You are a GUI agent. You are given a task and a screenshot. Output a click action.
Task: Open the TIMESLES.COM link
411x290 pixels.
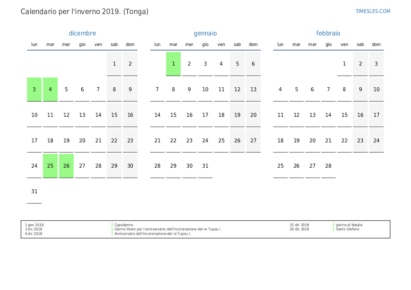coord(373,11)
